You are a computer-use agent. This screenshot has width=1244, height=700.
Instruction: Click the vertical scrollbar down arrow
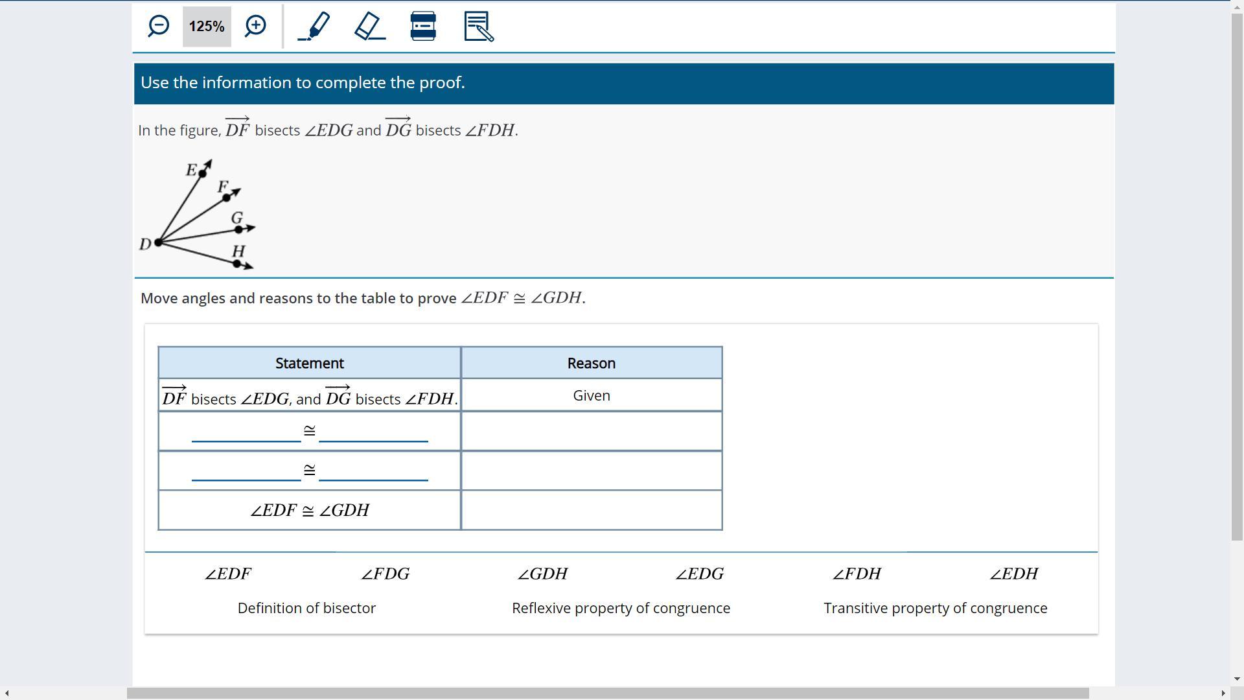(1237, 679)
